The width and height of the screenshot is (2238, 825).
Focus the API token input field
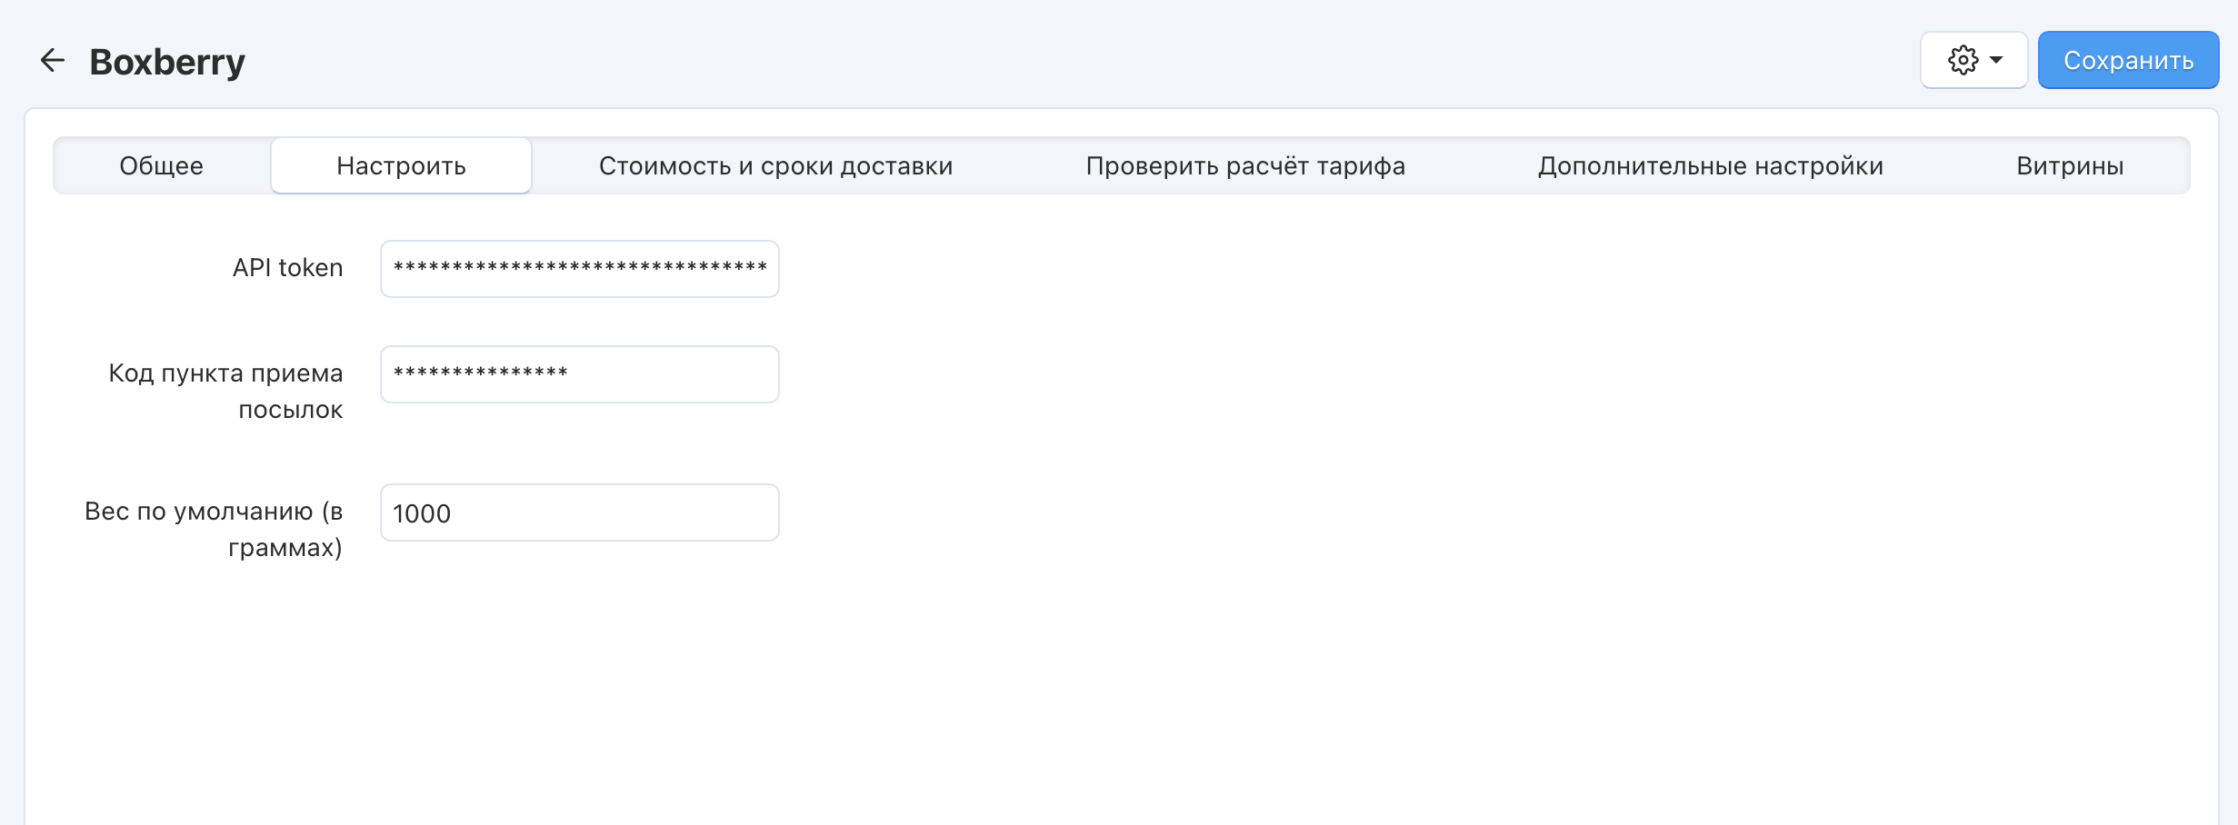(x=580, y=269)
